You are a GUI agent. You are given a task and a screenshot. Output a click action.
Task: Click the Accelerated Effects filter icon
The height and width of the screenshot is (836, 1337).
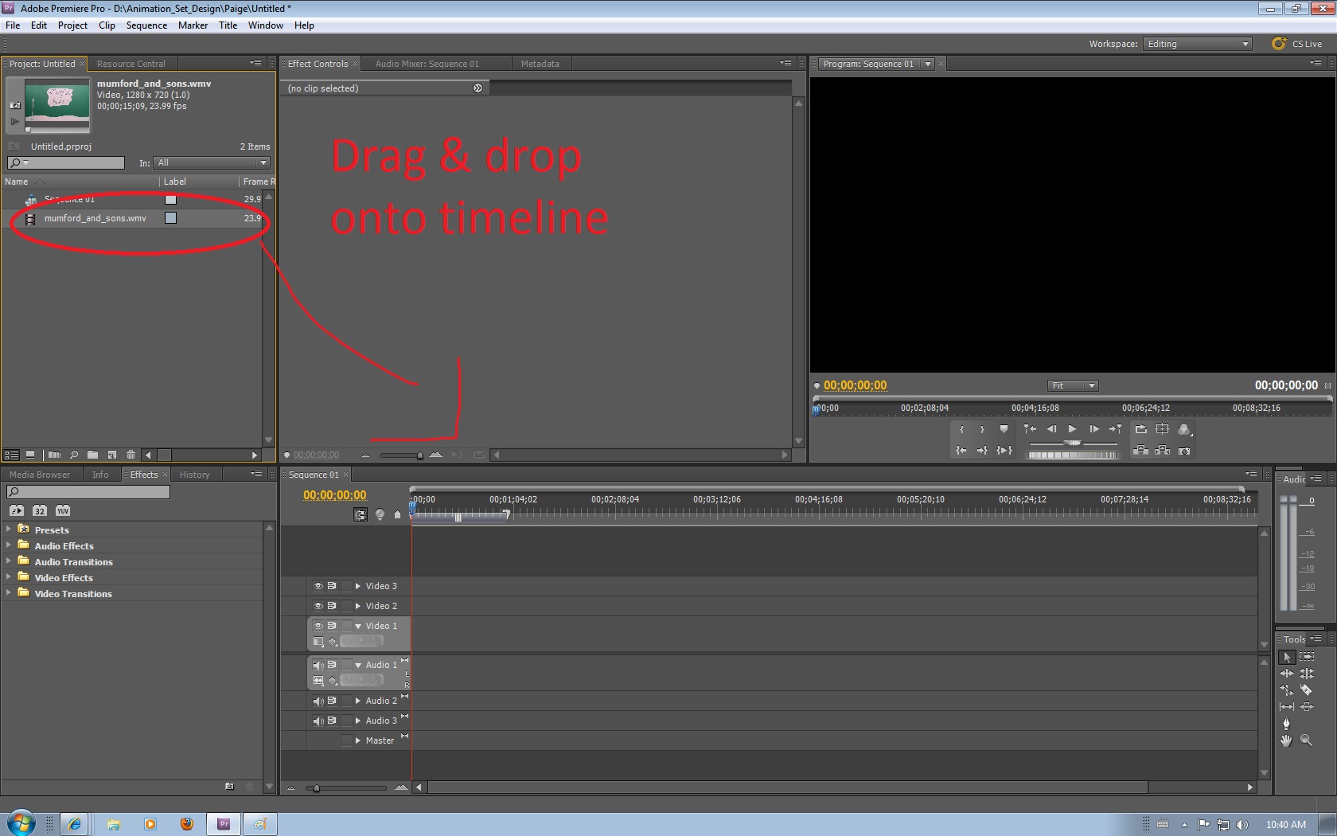[x=17, y=510]
